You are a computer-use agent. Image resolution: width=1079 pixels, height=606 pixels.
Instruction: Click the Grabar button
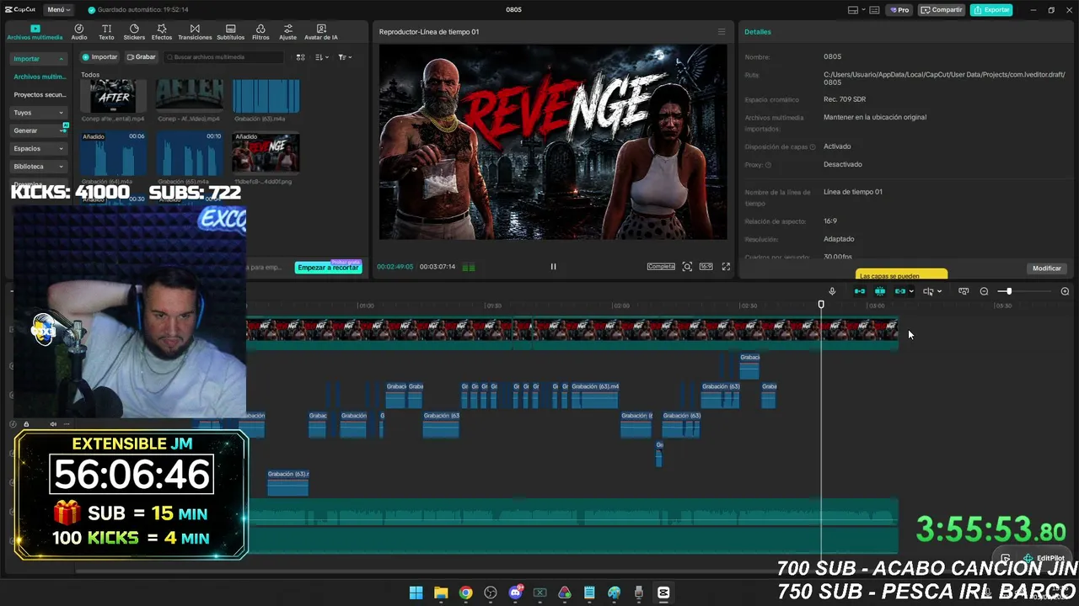point(141,57)
